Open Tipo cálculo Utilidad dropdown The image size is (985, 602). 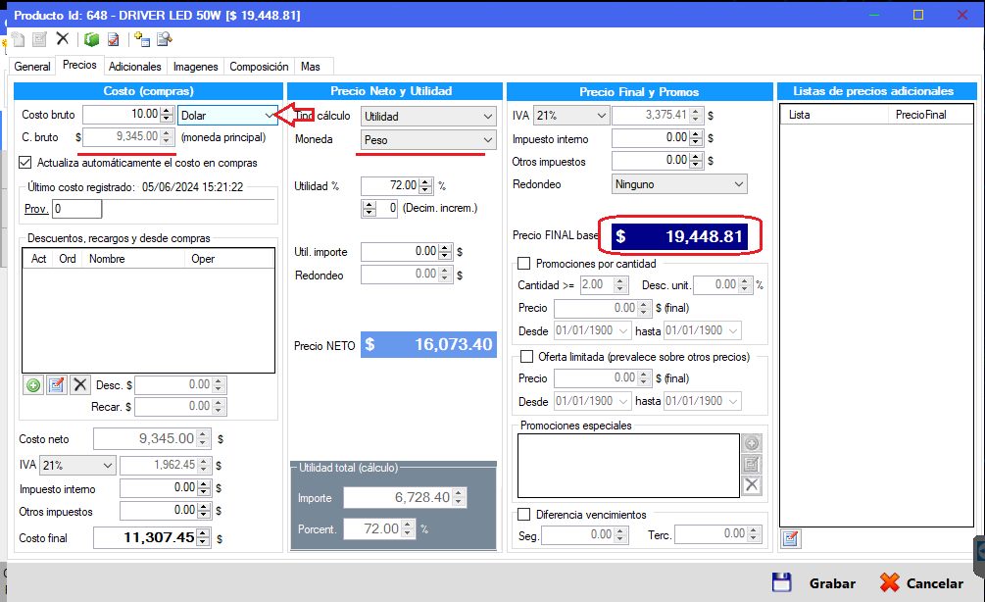tap(488, 117)
